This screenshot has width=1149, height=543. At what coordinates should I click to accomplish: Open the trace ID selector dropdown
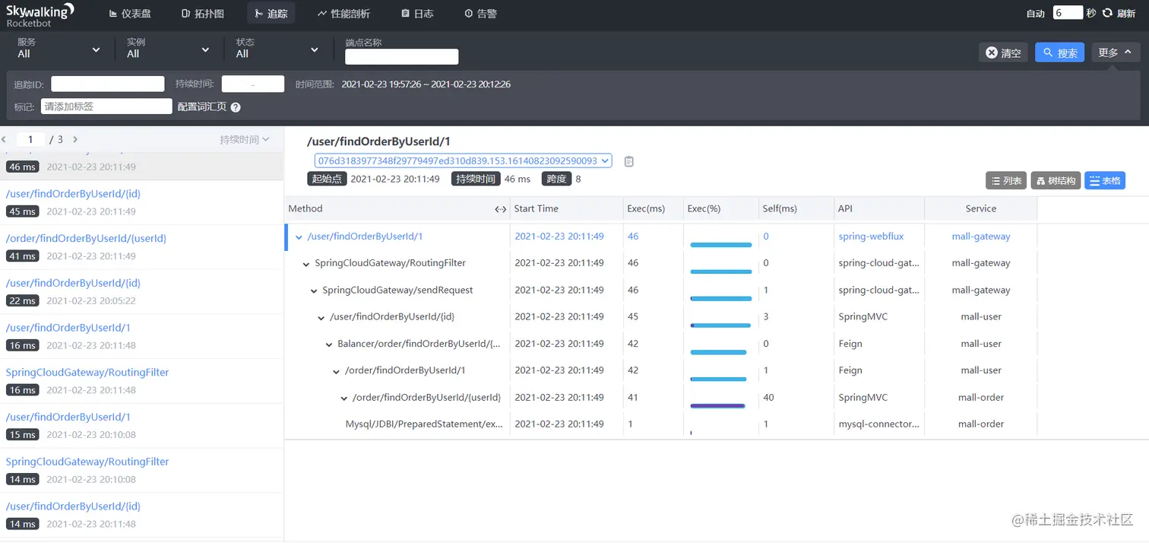pyautogui.click(x=463, y=161)
